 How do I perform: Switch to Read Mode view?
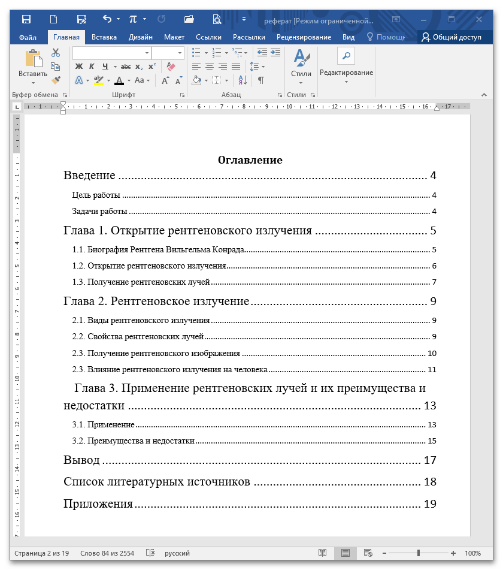[x=322, y=553]
